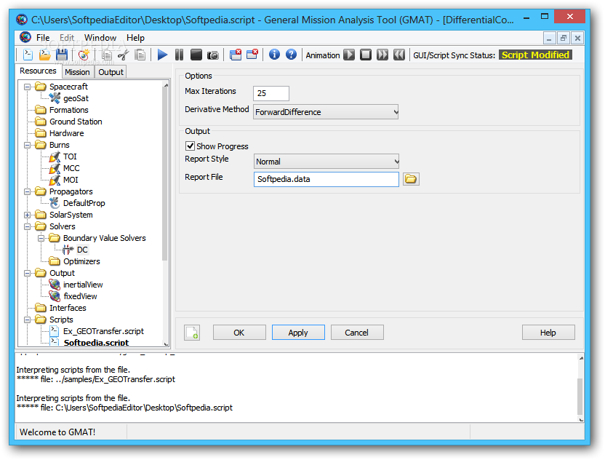This screenshot has width=605, height=460.
Task: Select the Ground Station folder
Action: tap(76, 122)
